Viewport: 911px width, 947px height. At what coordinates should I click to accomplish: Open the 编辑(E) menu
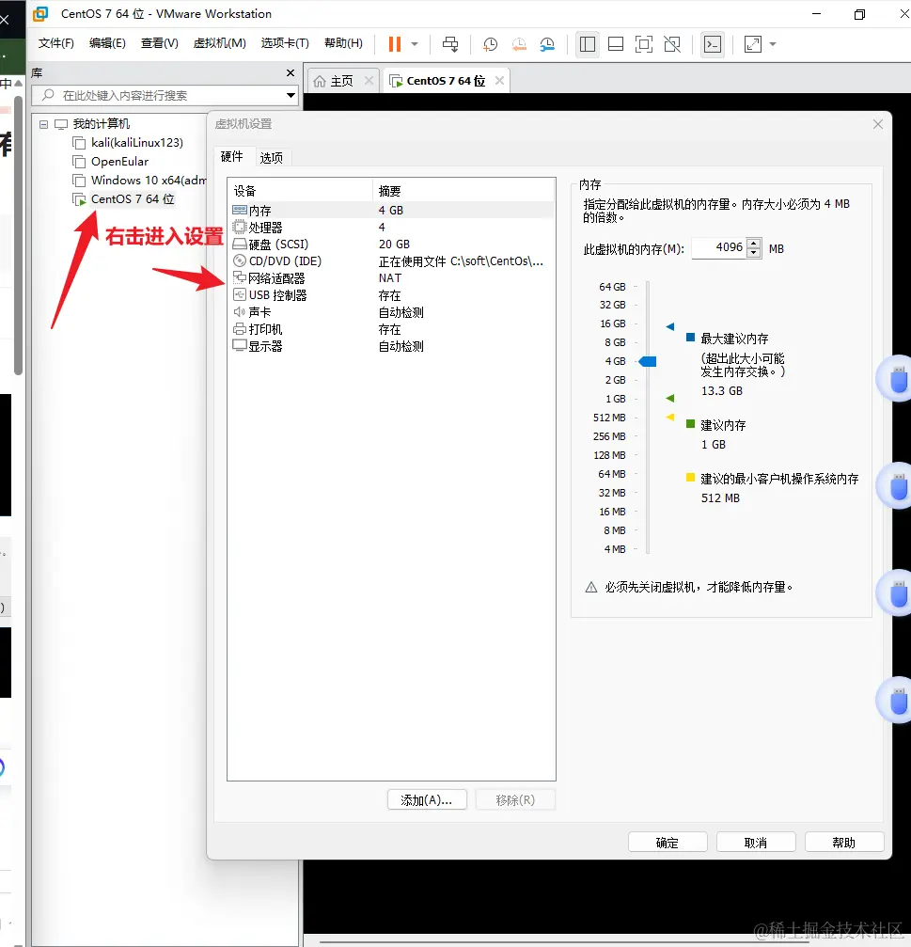pyautogui.click(x=107, y=43)
